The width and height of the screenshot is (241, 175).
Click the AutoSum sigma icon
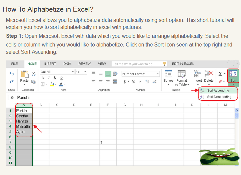(x=220, y=73)
